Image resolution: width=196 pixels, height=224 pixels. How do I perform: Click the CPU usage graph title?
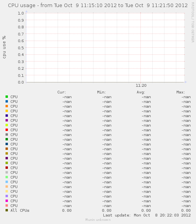pos(98,6)
